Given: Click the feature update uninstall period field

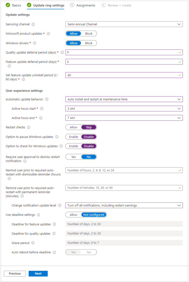Looking at the screenshot, I should 124,75.
